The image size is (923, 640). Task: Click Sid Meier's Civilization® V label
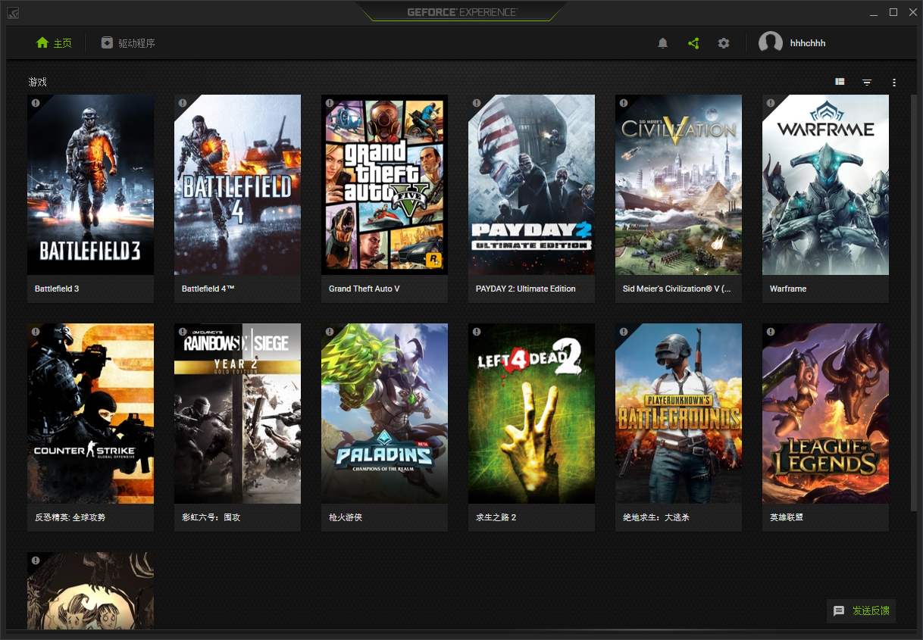click(676, 289)
